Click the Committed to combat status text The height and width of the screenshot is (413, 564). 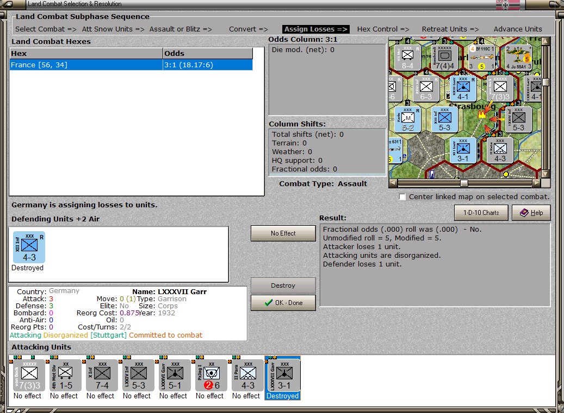165,335
